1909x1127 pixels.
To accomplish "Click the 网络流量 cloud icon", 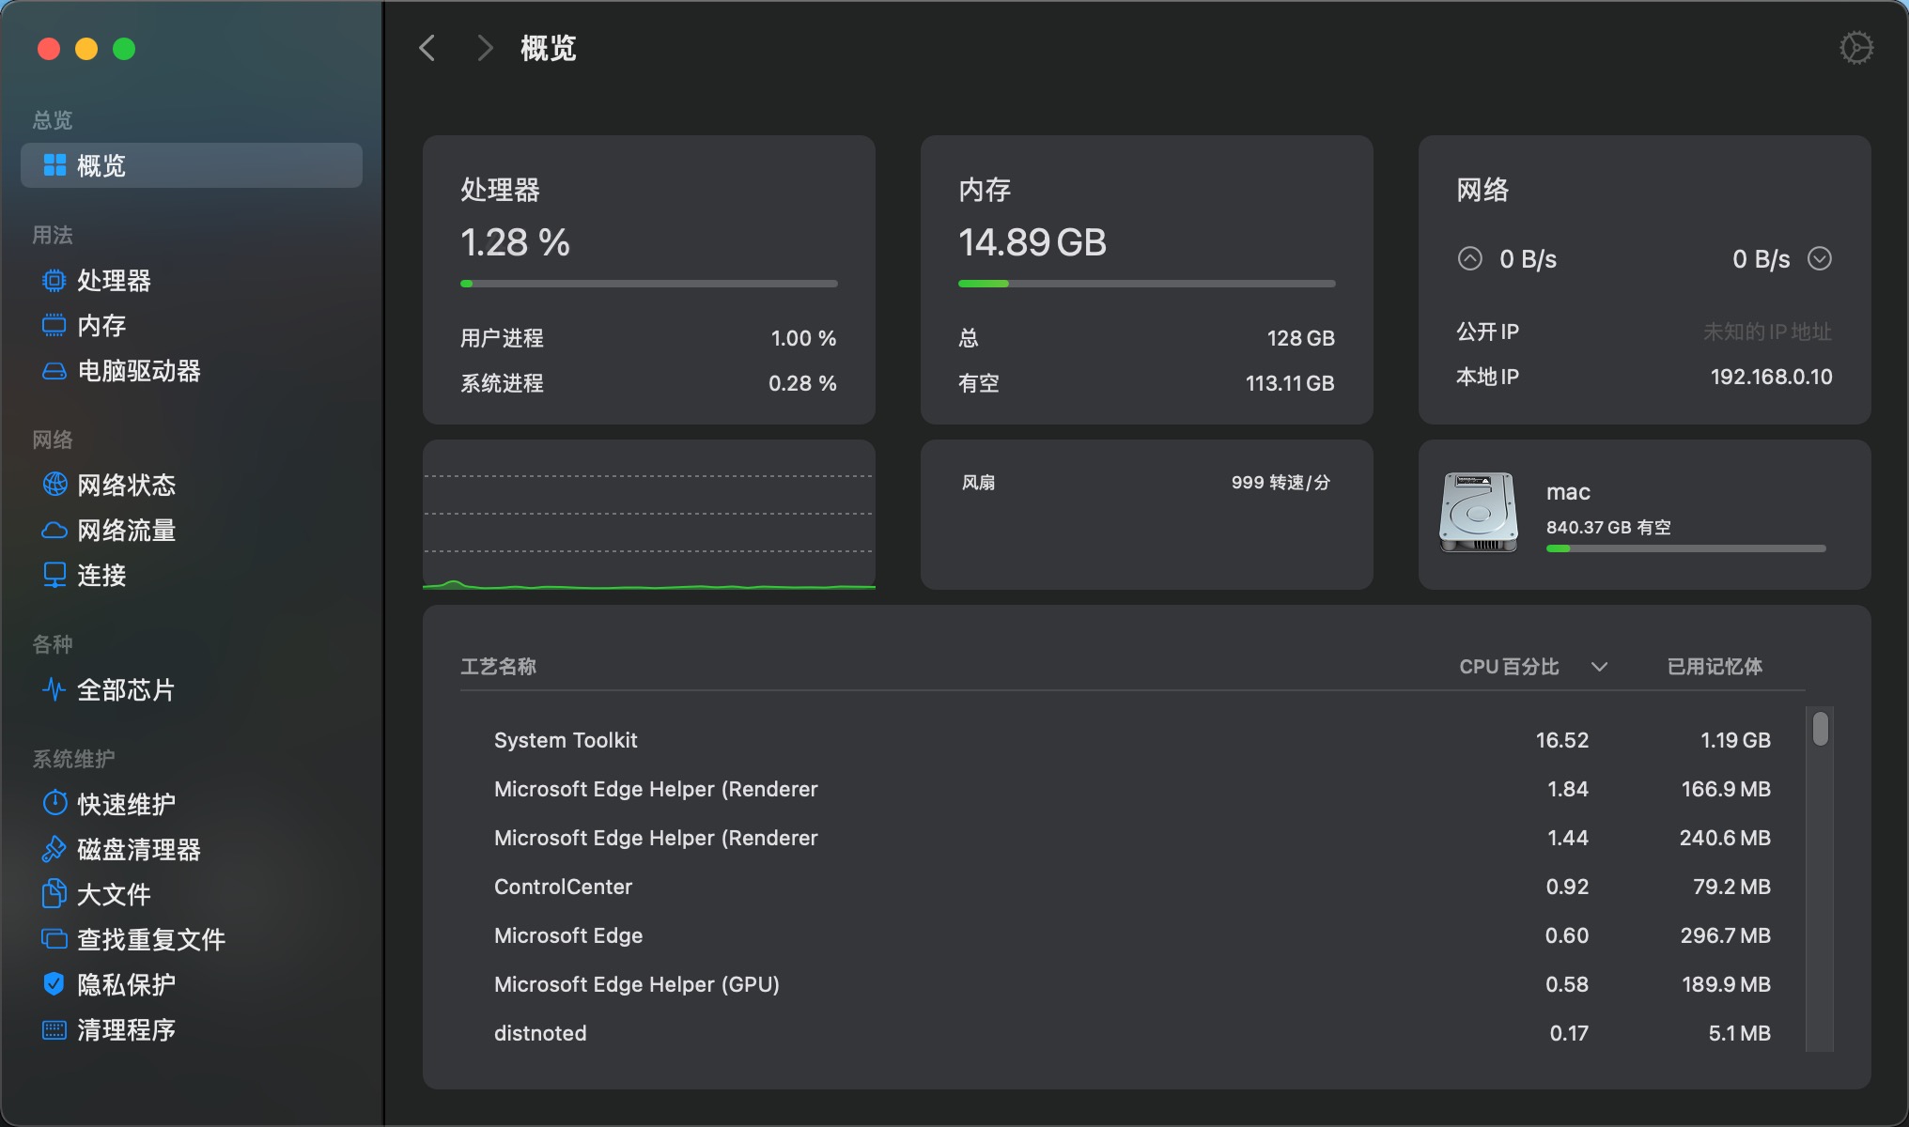I will pyautogui.click(x=54, y=531).
